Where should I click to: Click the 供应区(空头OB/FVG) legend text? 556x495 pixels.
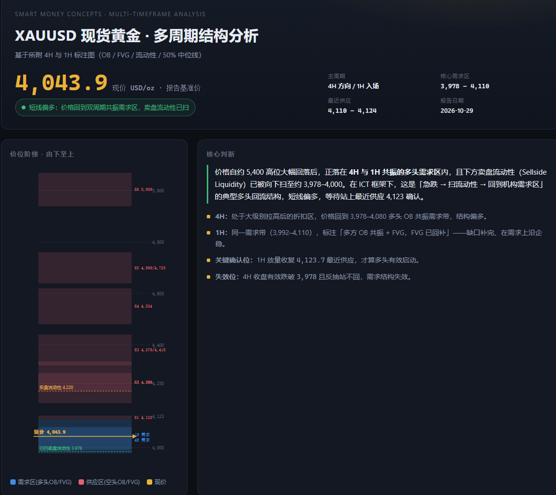tap(113, 482)
